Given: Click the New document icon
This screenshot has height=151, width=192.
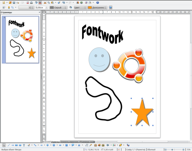Looking at the screenshot, I should tap(4, 2).
